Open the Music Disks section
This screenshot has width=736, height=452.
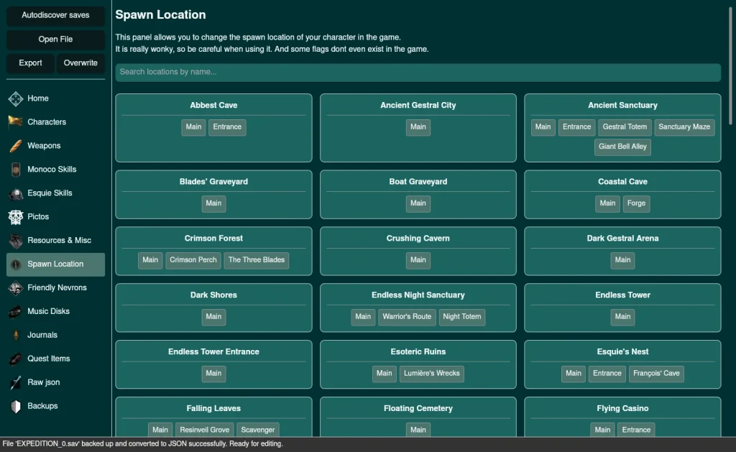tap(48, 311)
